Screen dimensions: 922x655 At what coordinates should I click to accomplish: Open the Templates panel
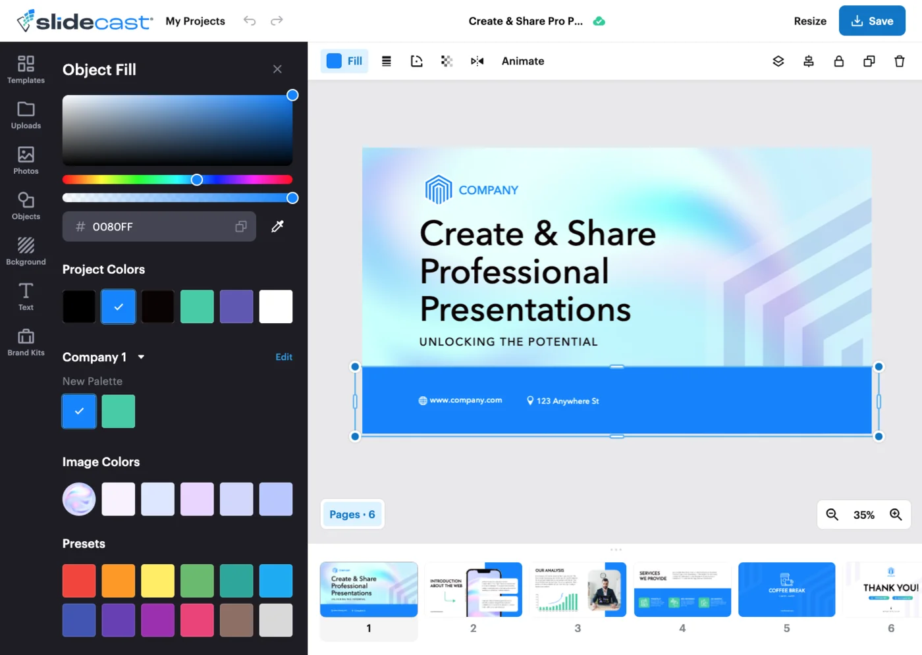(26, 70)
